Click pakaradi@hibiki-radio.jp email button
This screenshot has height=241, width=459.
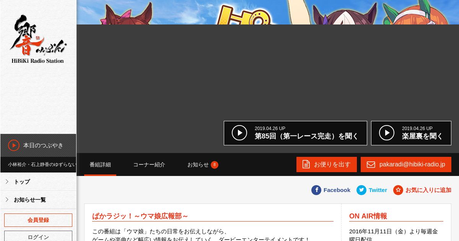pos(406,164)
